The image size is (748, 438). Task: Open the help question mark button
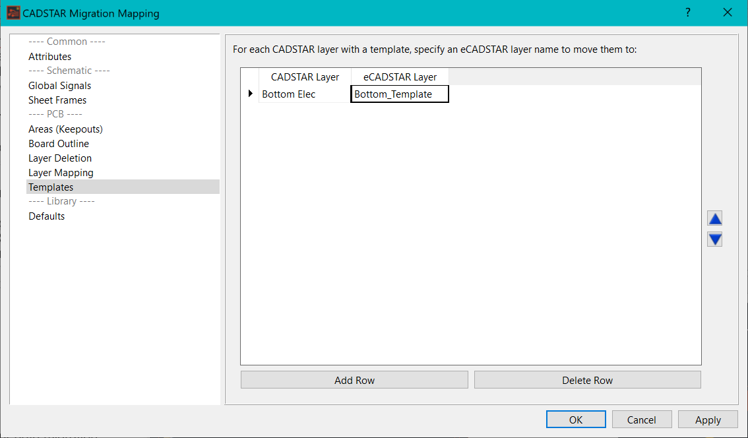click(x=687, y=13)
